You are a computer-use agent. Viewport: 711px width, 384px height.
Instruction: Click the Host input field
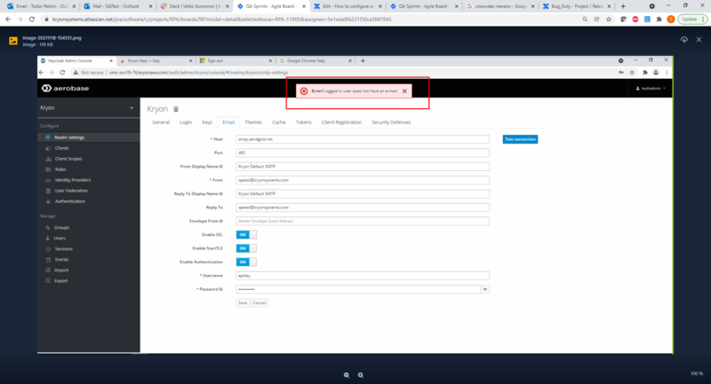(x=363, y=139)
